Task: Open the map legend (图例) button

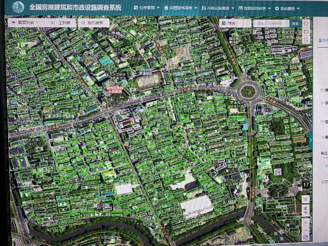Action: [x=306, y=212]
